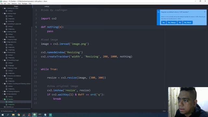Open image.png under 11. Drawing image

click(x=11, y=73)
